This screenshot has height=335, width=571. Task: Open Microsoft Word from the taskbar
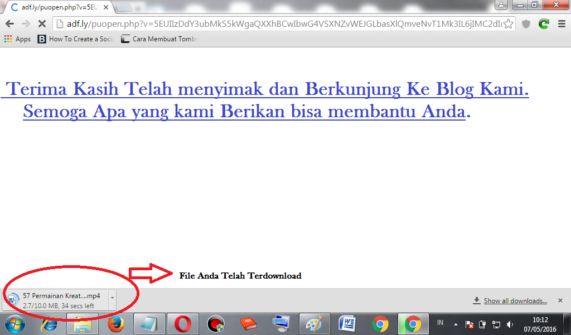click(x=347, y=324)
